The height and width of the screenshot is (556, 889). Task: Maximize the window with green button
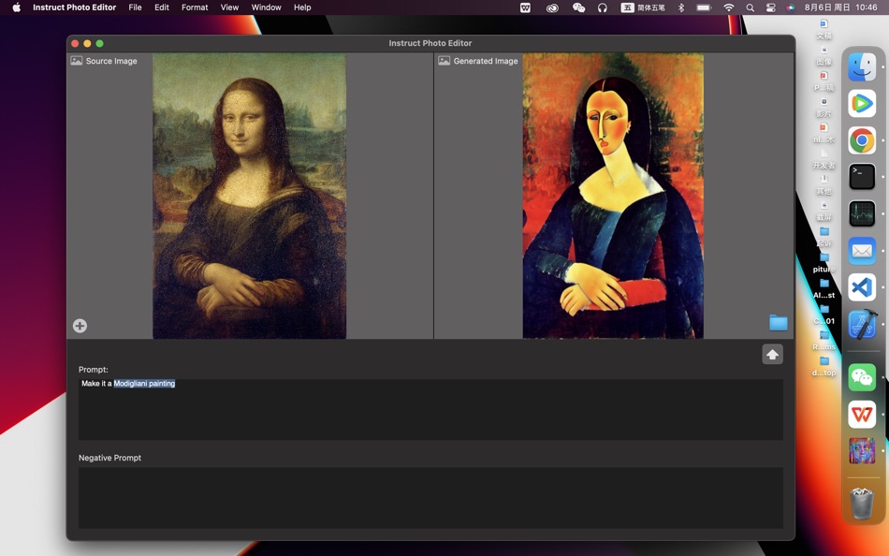click(x=100, y=43)
